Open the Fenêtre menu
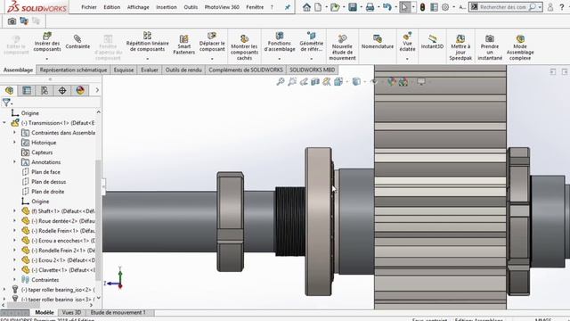The image size is (570, 321). coord(255,7)
